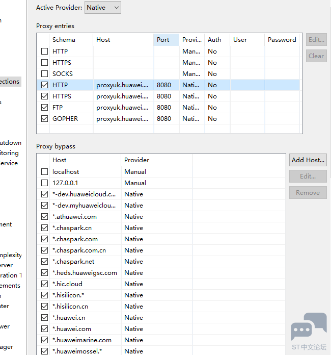Viewport: 331px width, 355px height.
Task: Uncheck the *.hic.cloud bypass entry
Action: (44, 284)
